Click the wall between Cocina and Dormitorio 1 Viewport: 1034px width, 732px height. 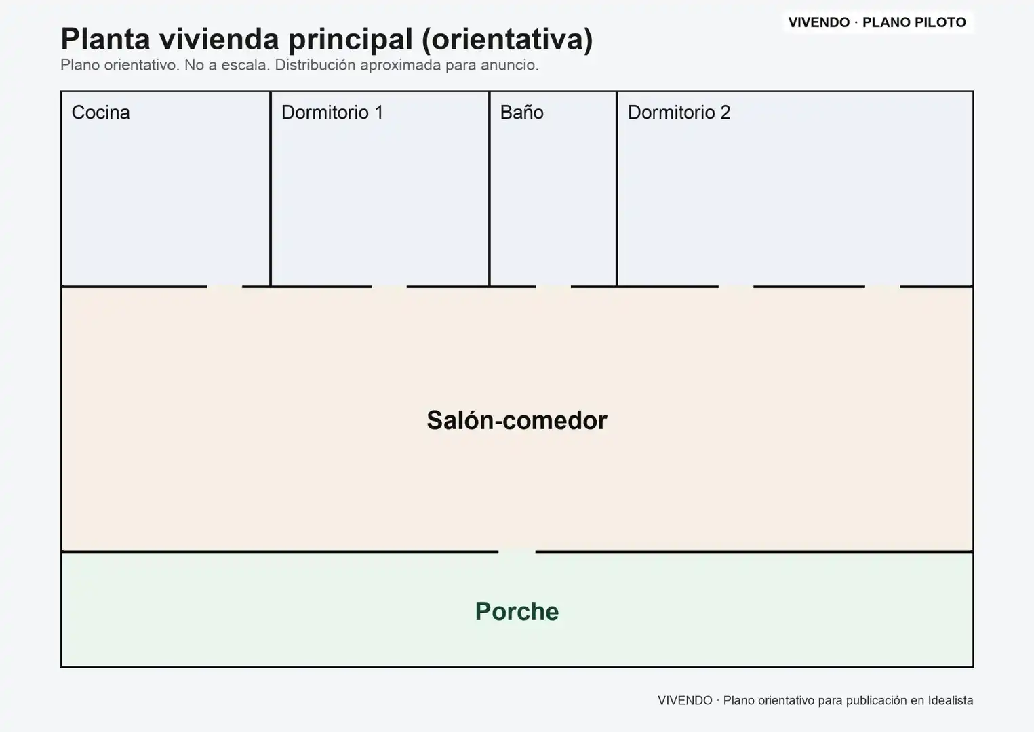[x=271, y=189]
